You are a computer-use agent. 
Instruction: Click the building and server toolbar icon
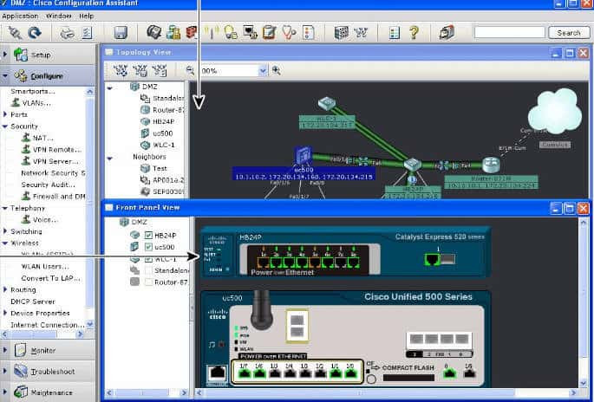pos(173,33)
